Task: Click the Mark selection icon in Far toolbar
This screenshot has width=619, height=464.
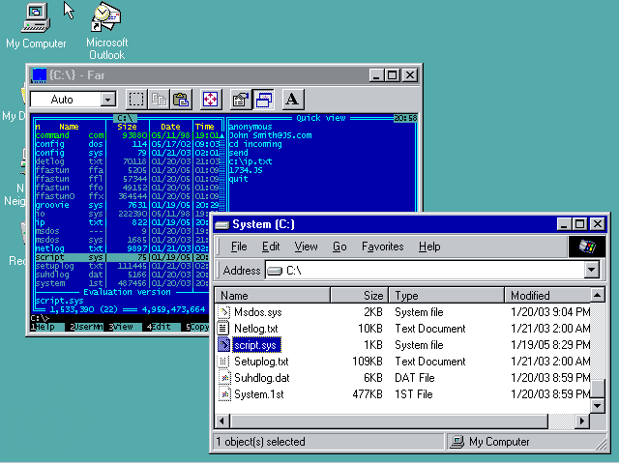Action: point(136,99)
